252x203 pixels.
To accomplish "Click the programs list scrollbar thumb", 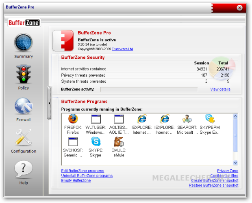I will click(235, 135).
